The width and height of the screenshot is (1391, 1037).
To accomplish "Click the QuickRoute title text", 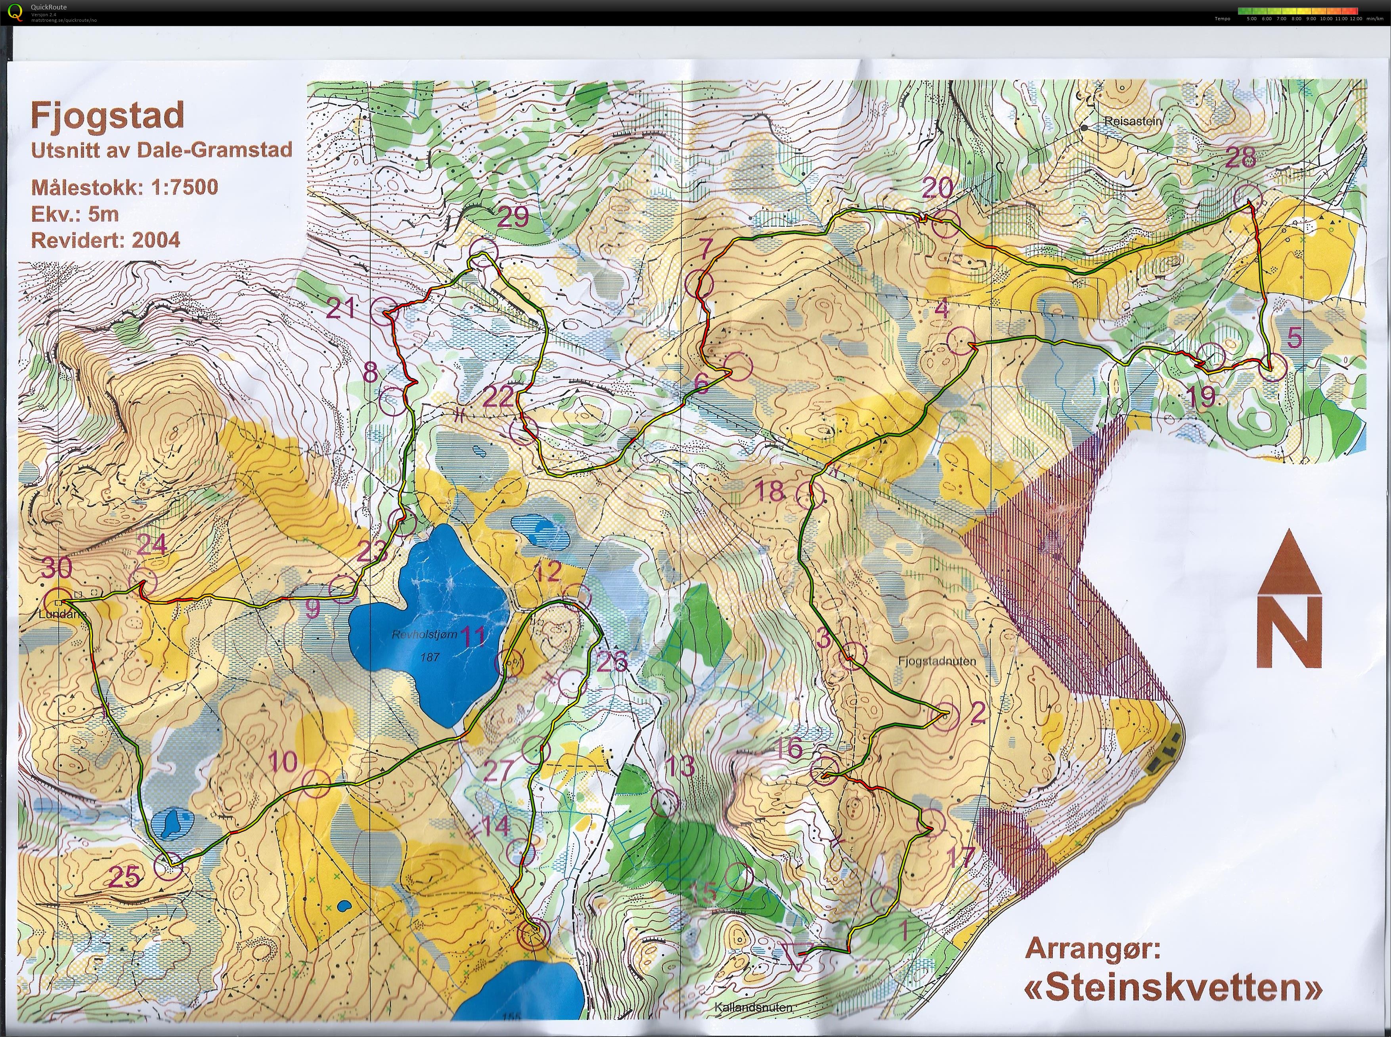I will pyautogui.click(x=49, y=7).
